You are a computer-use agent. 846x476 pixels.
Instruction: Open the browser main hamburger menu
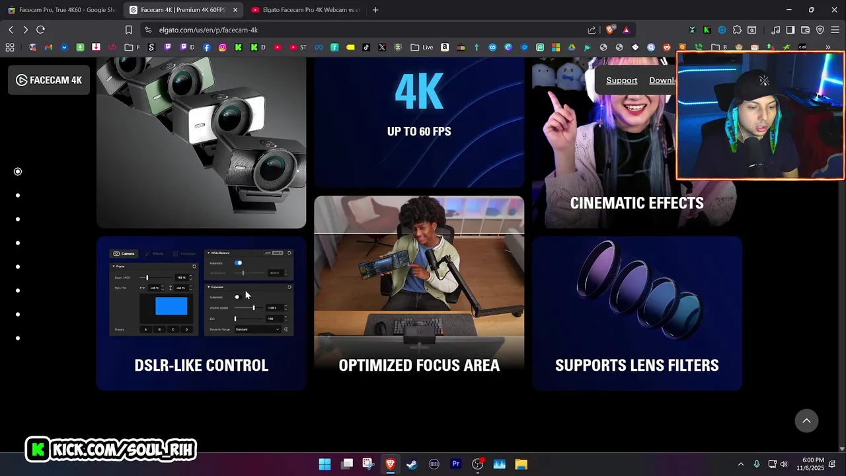tap(835, 30)
